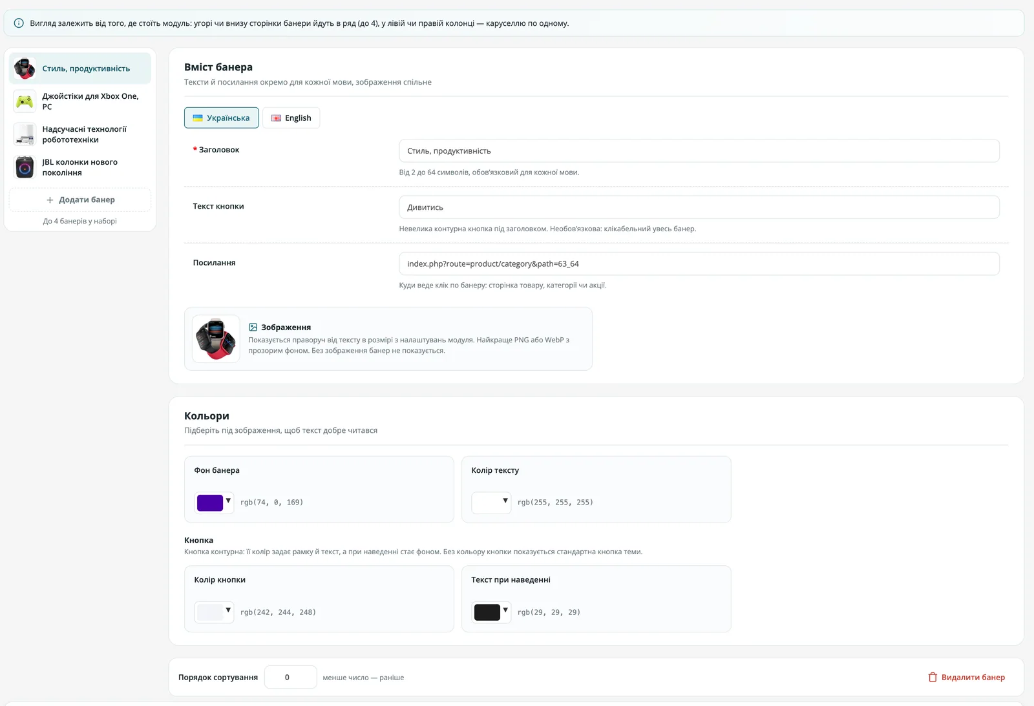Change the banner image via the watch thumbnail
1034x706 pixels.
pos(216,339)
